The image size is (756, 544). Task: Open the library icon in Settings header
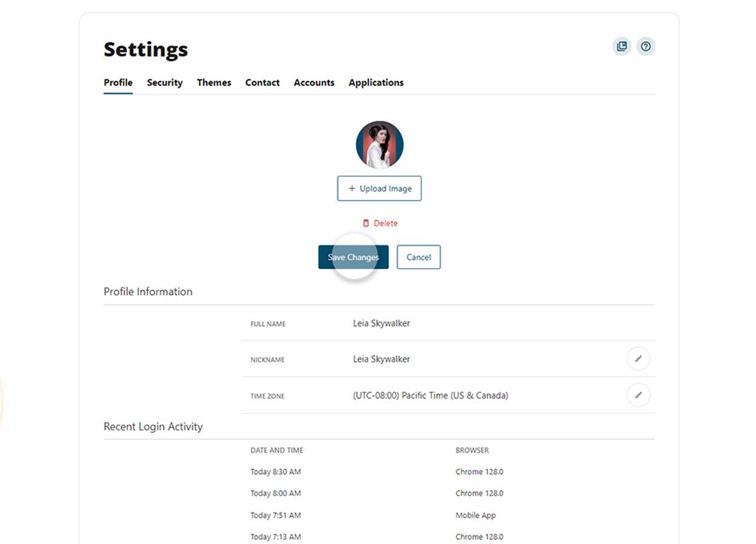[x=622, y=46]
